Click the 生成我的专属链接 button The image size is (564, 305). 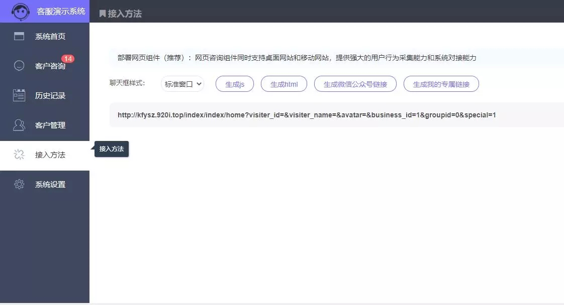point(441,84)
